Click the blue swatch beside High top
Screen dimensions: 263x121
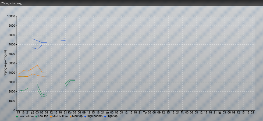tap(105, 116)
